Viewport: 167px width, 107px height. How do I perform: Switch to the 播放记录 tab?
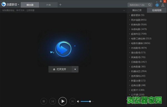click(137, 10)
